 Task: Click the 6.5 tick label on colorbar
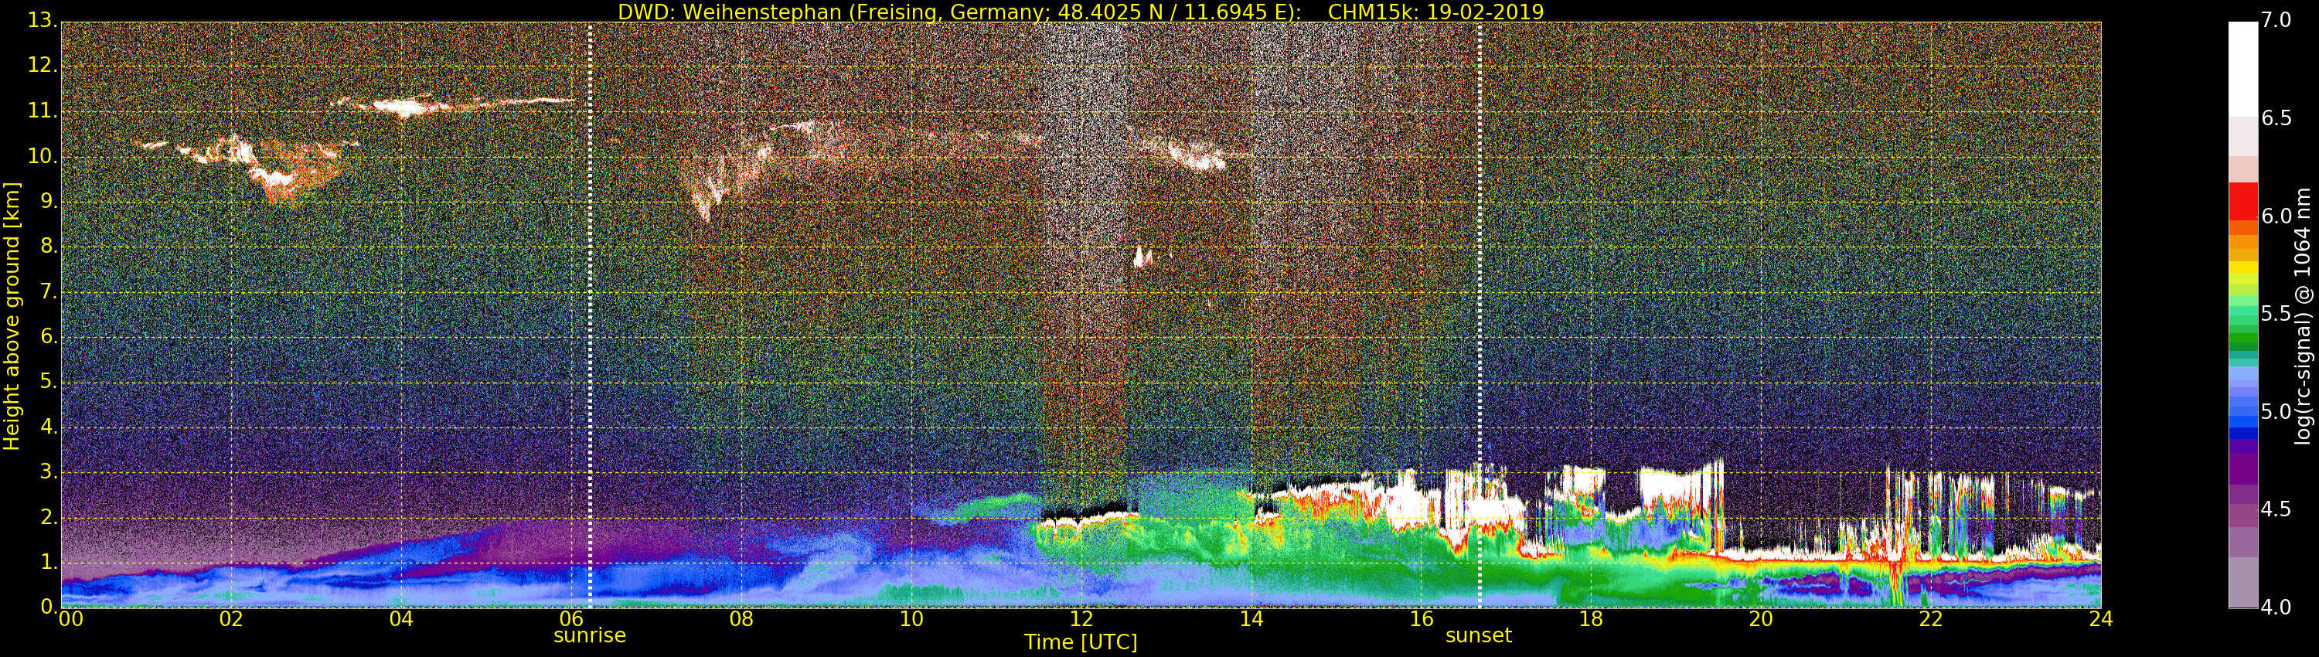pyautogui.click(x=2276, y=118)
